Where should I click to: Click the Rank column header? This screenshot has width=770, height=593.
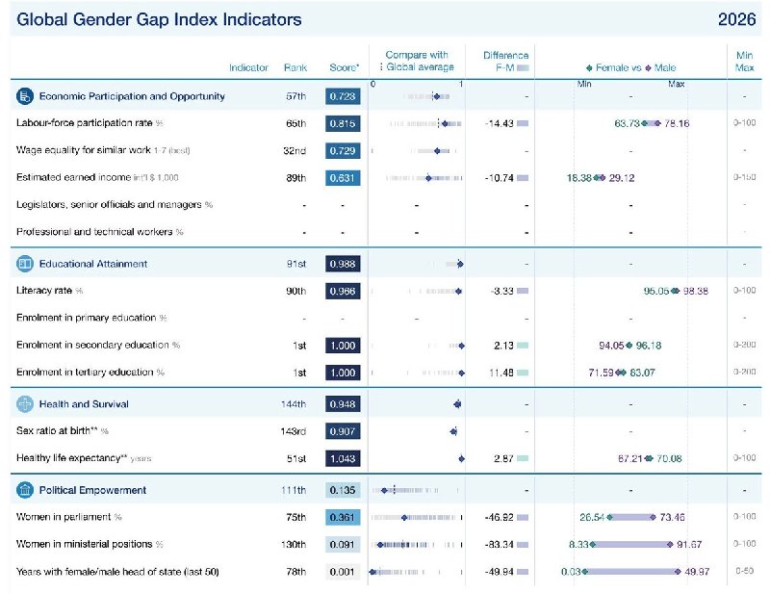point(295,67)
